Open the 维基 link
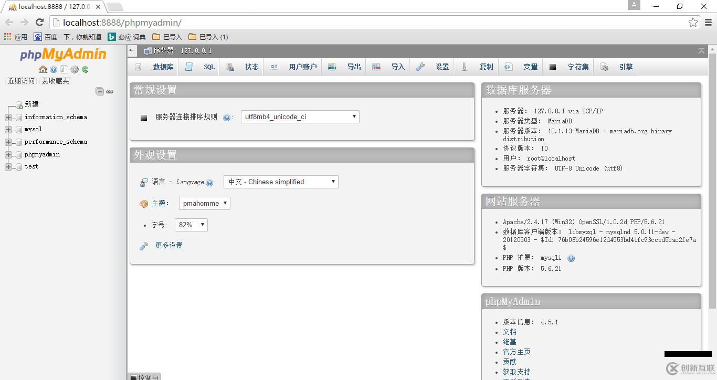The image size is (717, 380). pyautogui.click(x=510, y=342)
